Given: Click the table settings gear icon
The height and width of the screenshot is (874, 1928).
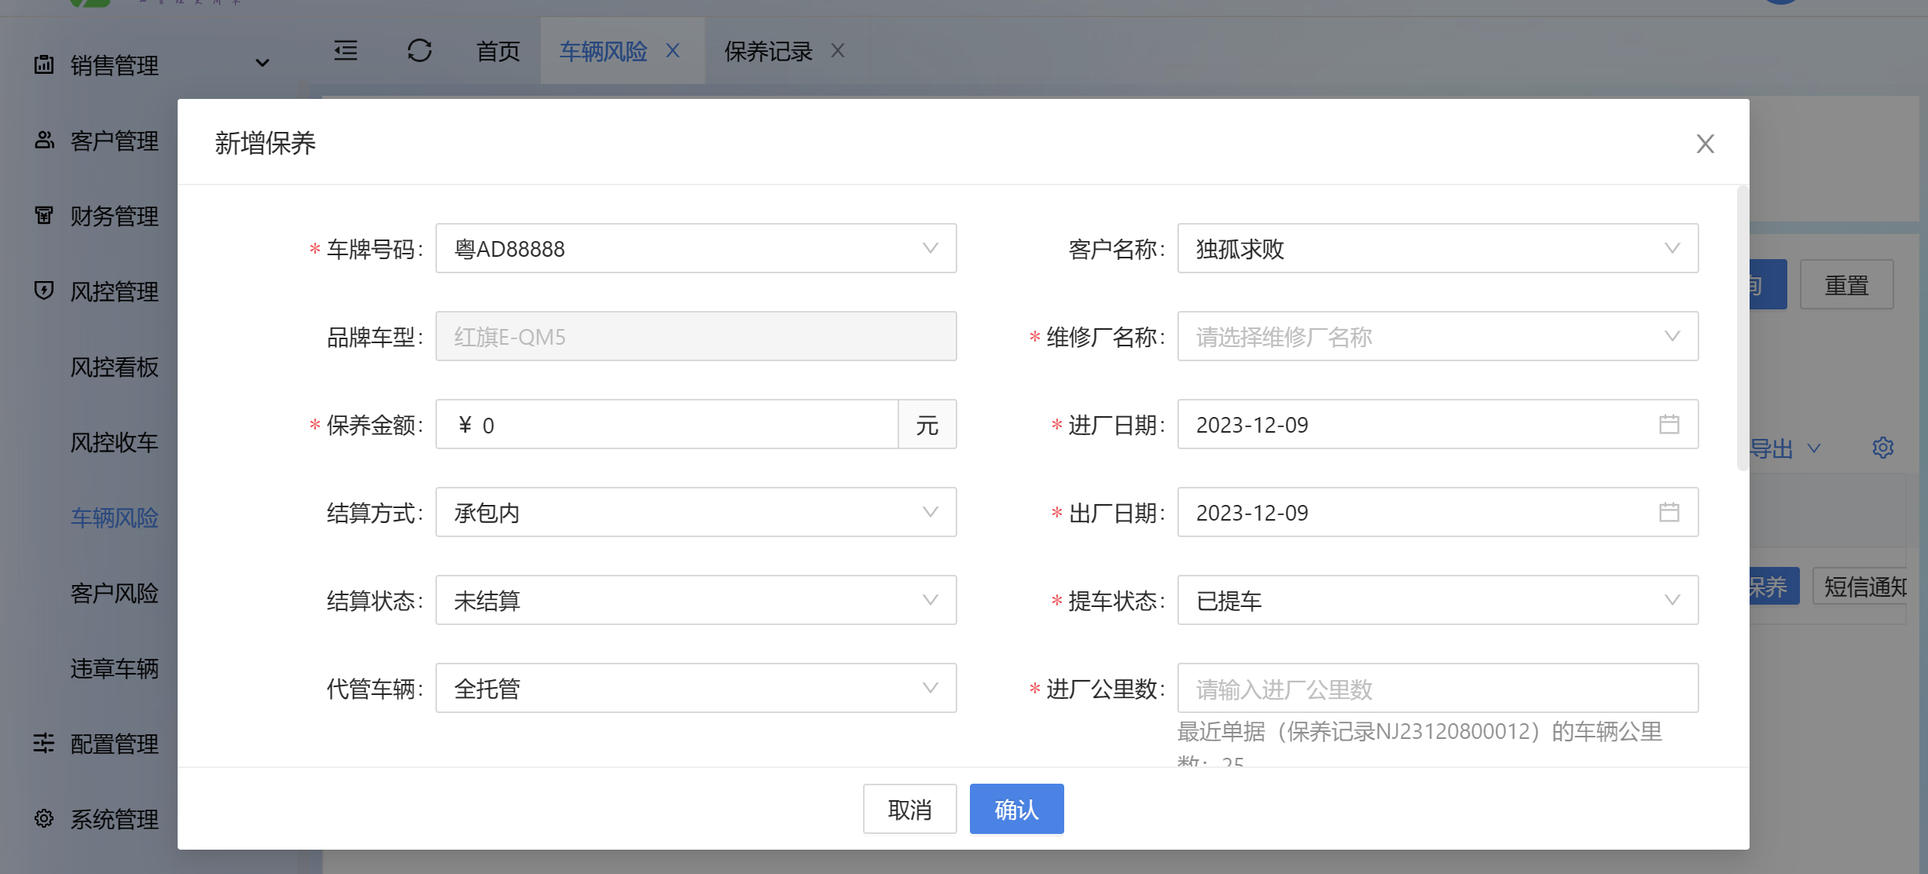Looking at the screenshot, I should tap(1882, 448).
